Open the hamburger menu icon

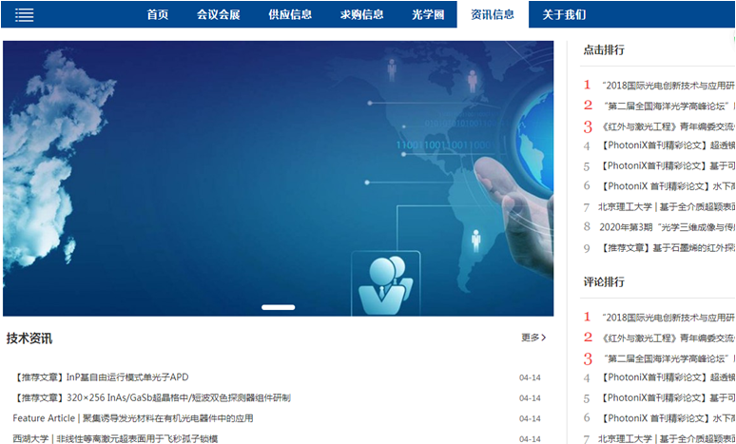tap(25, 14)
